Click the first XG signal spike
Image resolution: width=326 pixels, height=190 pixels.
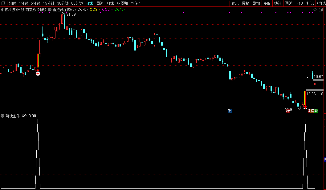[x=38, y=154]
